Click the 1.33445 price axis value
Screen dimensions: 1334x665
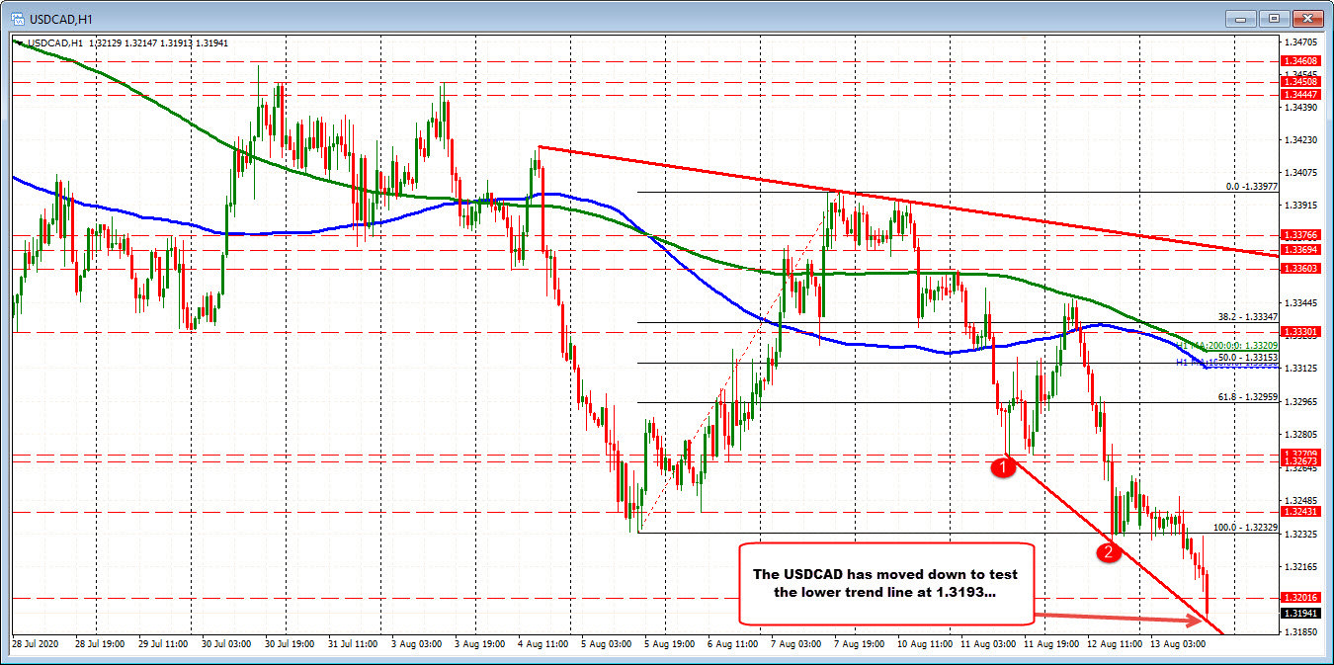(x=1300, y=302)
